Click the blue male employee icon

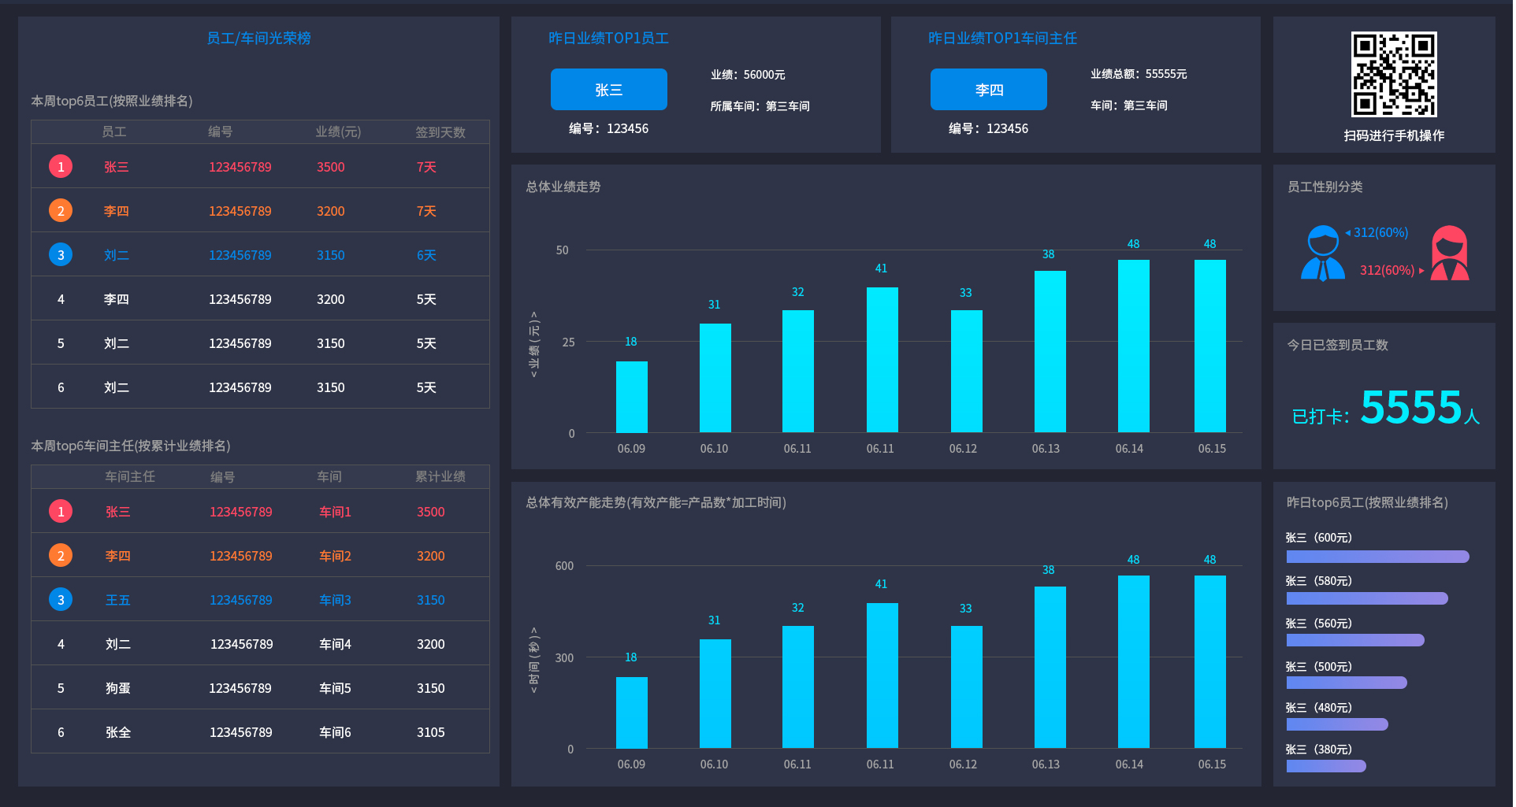tap(1322, 253)
